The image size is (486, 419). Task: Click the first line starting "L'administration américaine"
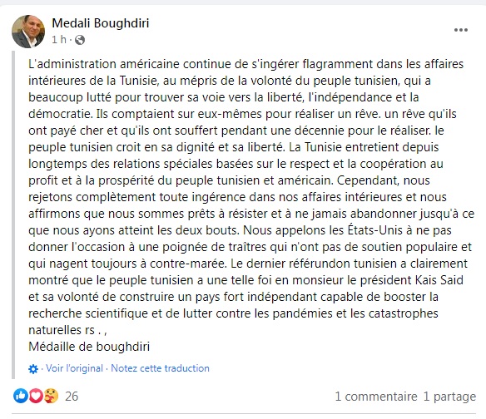click(245, 64)
